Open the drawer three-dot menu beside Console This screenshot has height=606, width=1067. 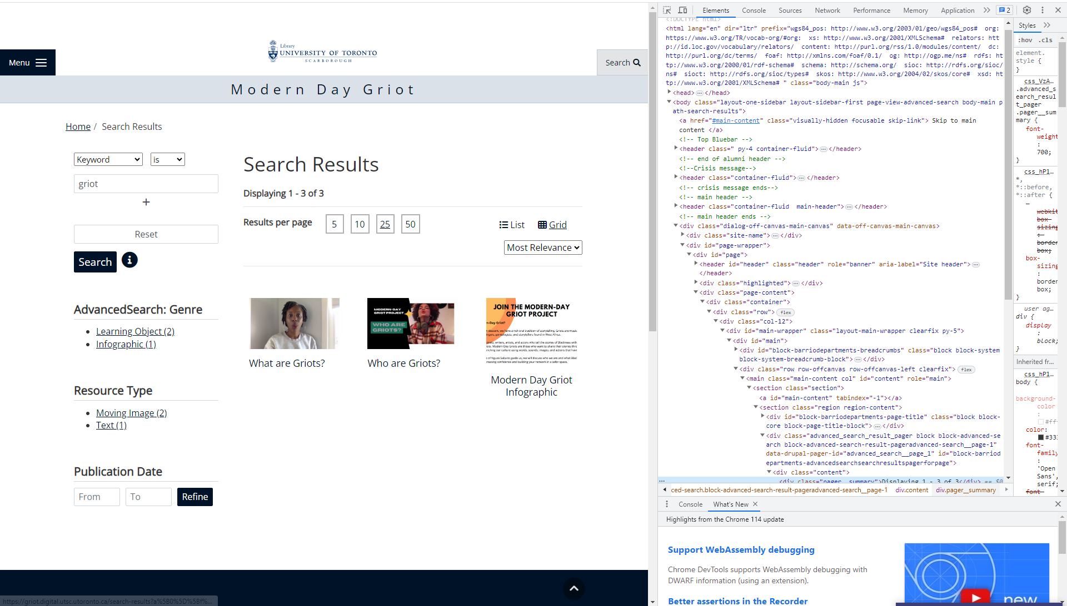coord(667,504)
